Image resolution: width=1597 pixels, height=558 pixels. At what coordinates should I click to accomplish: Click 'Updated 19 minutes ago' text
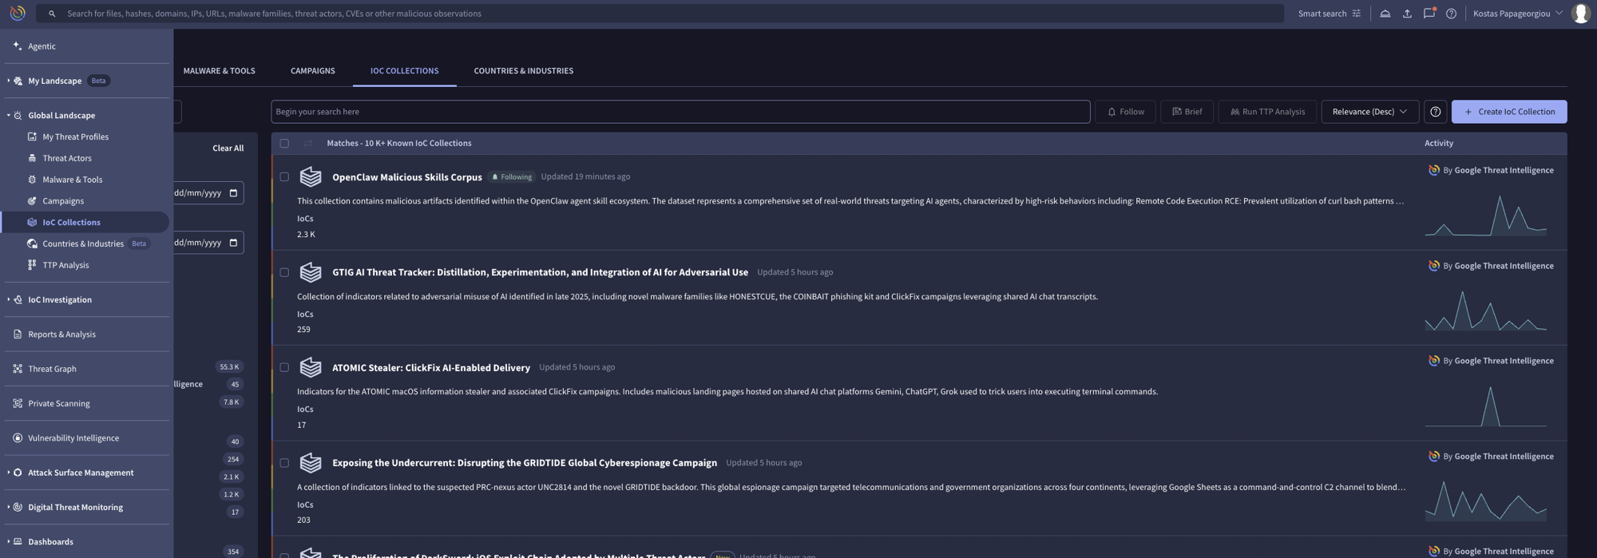(585, 177)
